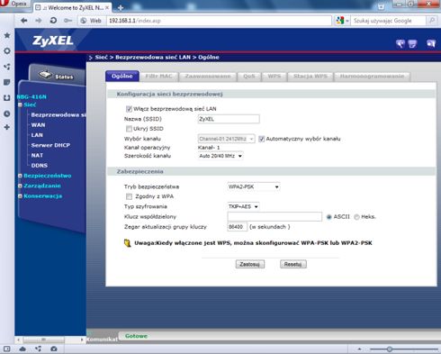Open the Downloads panel icon in sidebar
This screenshot has width=441, height=354.
click(x=7, y=97)
